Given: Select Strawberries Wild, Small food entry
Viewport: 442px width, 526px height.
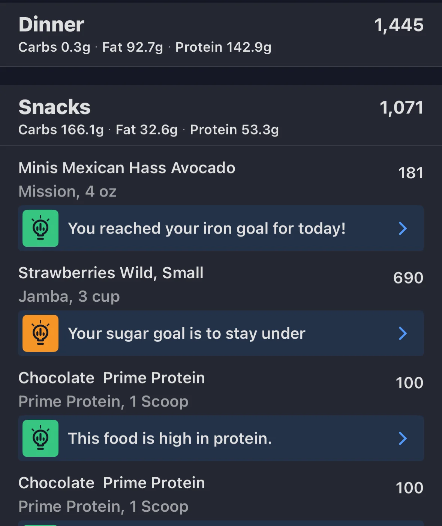Looking at the screenshot, I should tap(221, 284).
